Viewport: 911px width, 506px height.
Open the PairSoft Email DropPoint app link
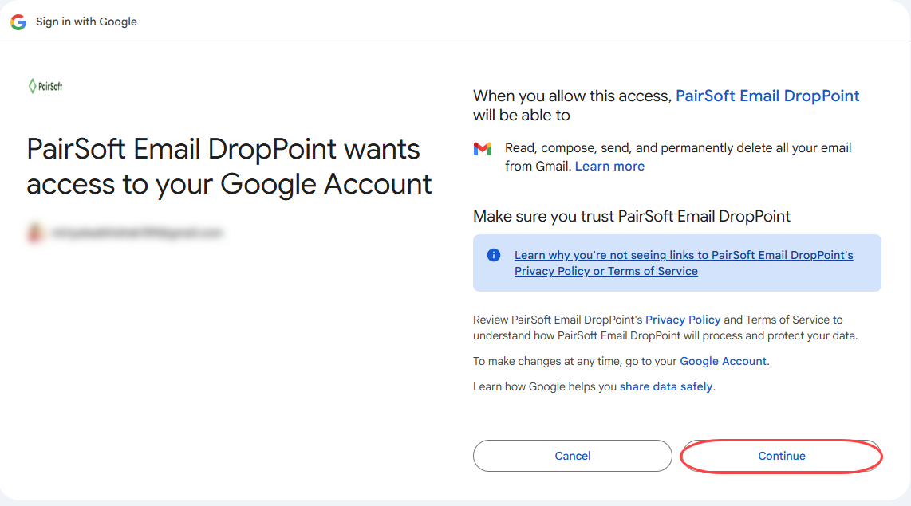[x=767, y=96]
